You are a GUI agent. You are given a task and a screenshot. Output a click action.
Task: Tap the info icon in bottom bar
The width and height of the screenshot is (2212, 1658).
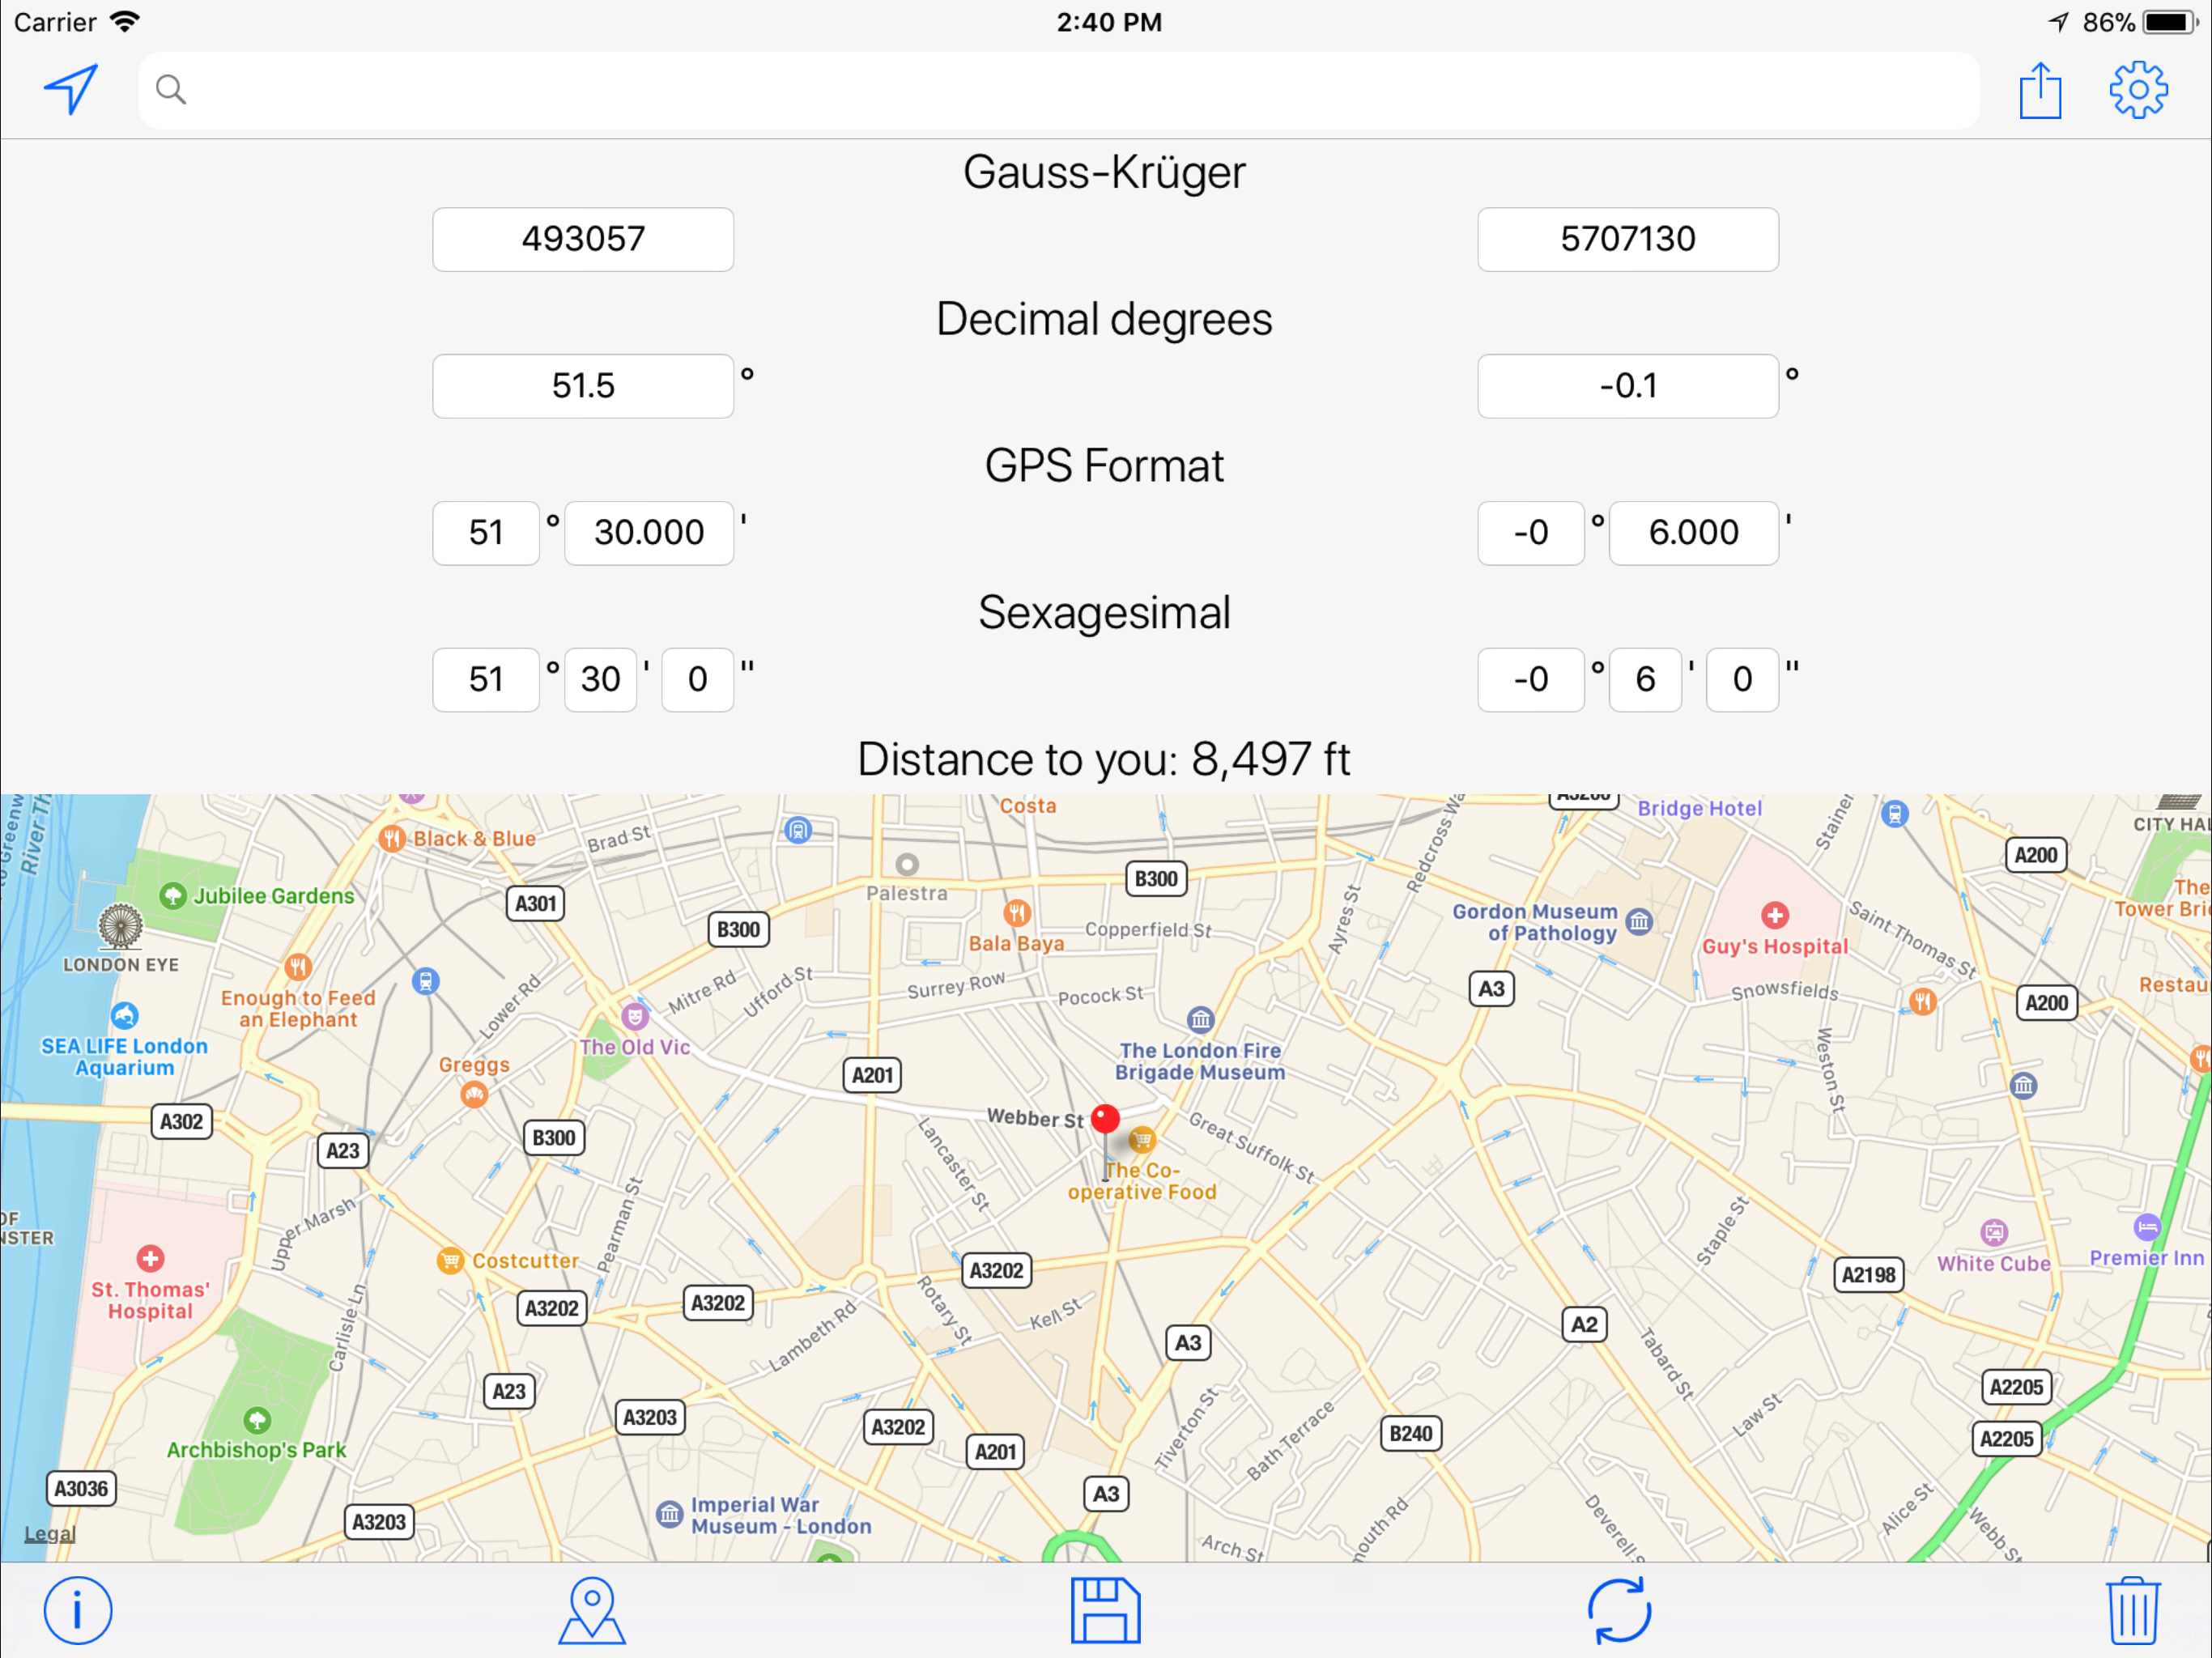pyautogui.click(x=77, y=1610)
